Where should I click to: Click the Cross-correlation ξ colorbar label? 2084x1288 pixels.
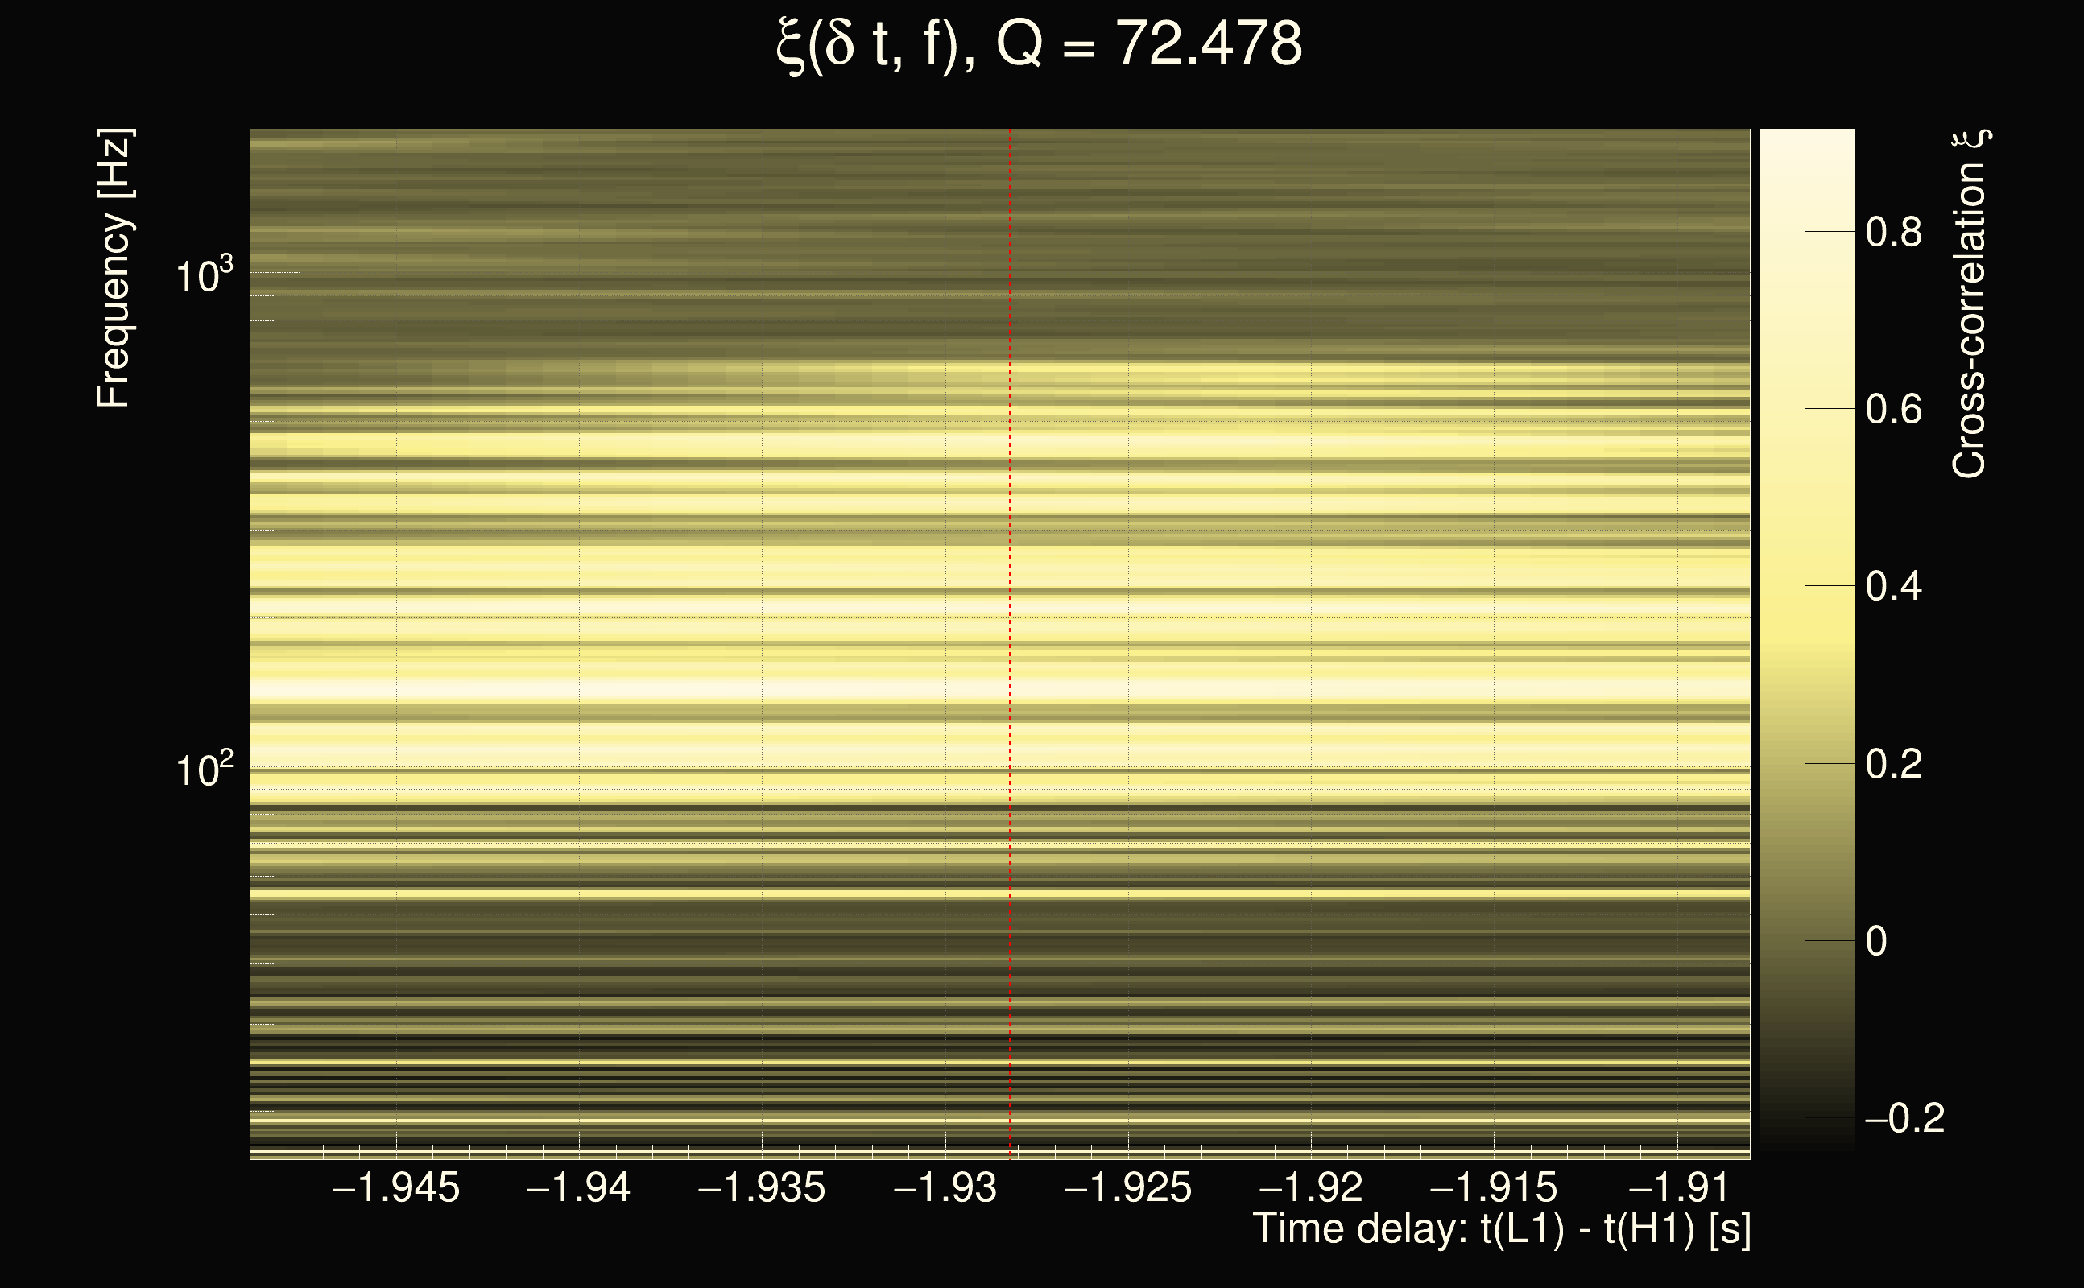pos(1970,305)
